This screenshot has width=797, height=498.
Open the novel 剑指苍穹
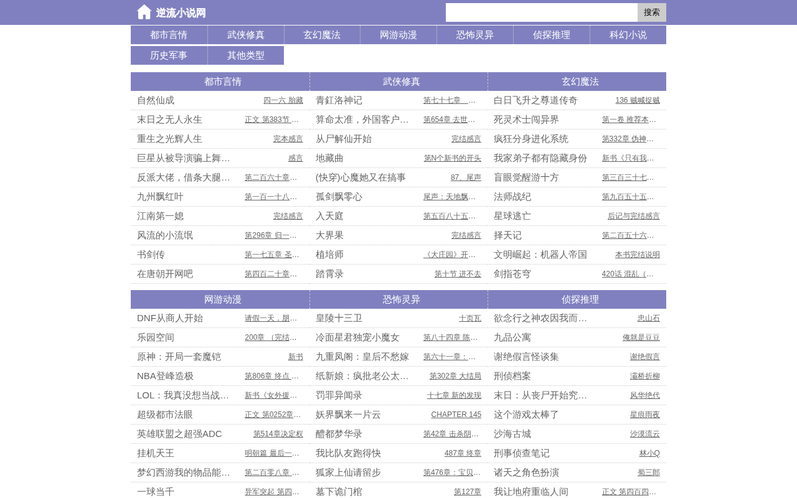(512, 274)
